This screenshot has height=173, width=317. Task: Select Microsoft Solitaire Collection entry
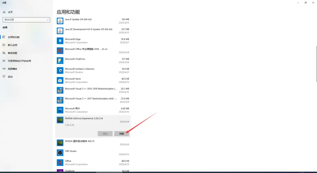point(93,71)
